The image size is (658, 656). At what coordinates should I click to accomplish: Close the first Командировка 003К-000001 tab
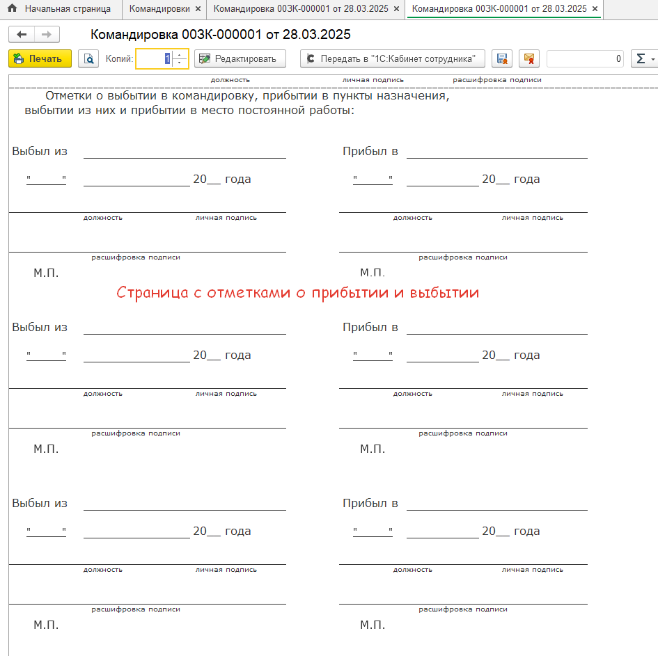point(396,9)
